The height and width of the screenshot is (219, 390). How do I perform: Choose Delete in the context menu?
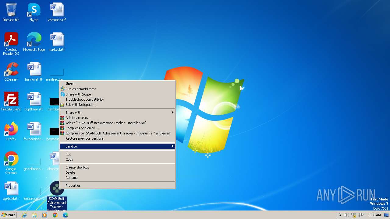pyautogui.click(x=117, y=172)
